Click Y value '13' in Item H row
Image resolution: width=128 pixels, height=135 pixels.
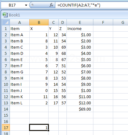coord(53,78)
